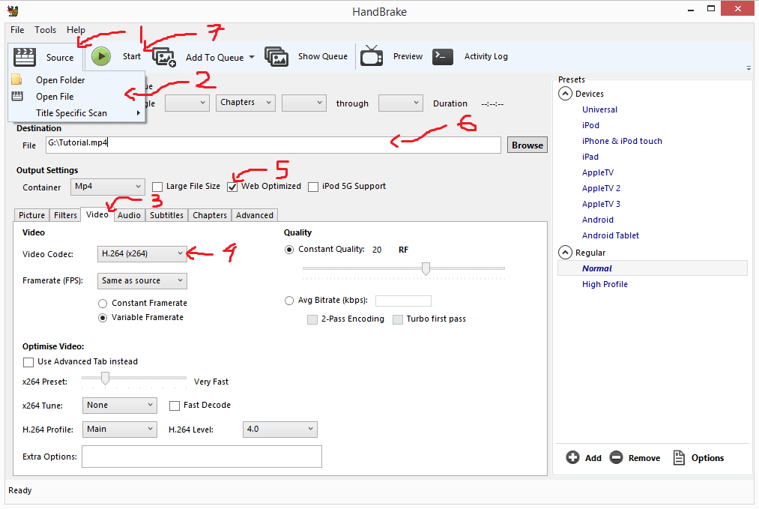The image size is (759, 509).
Task: Select Constant Quality radio button
Action: coord(289,250)
